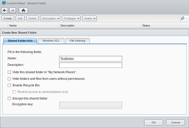The image size is (189, 128).
Task: Check the Enable Recycle Bin box
Action: (x=9, y=85)
